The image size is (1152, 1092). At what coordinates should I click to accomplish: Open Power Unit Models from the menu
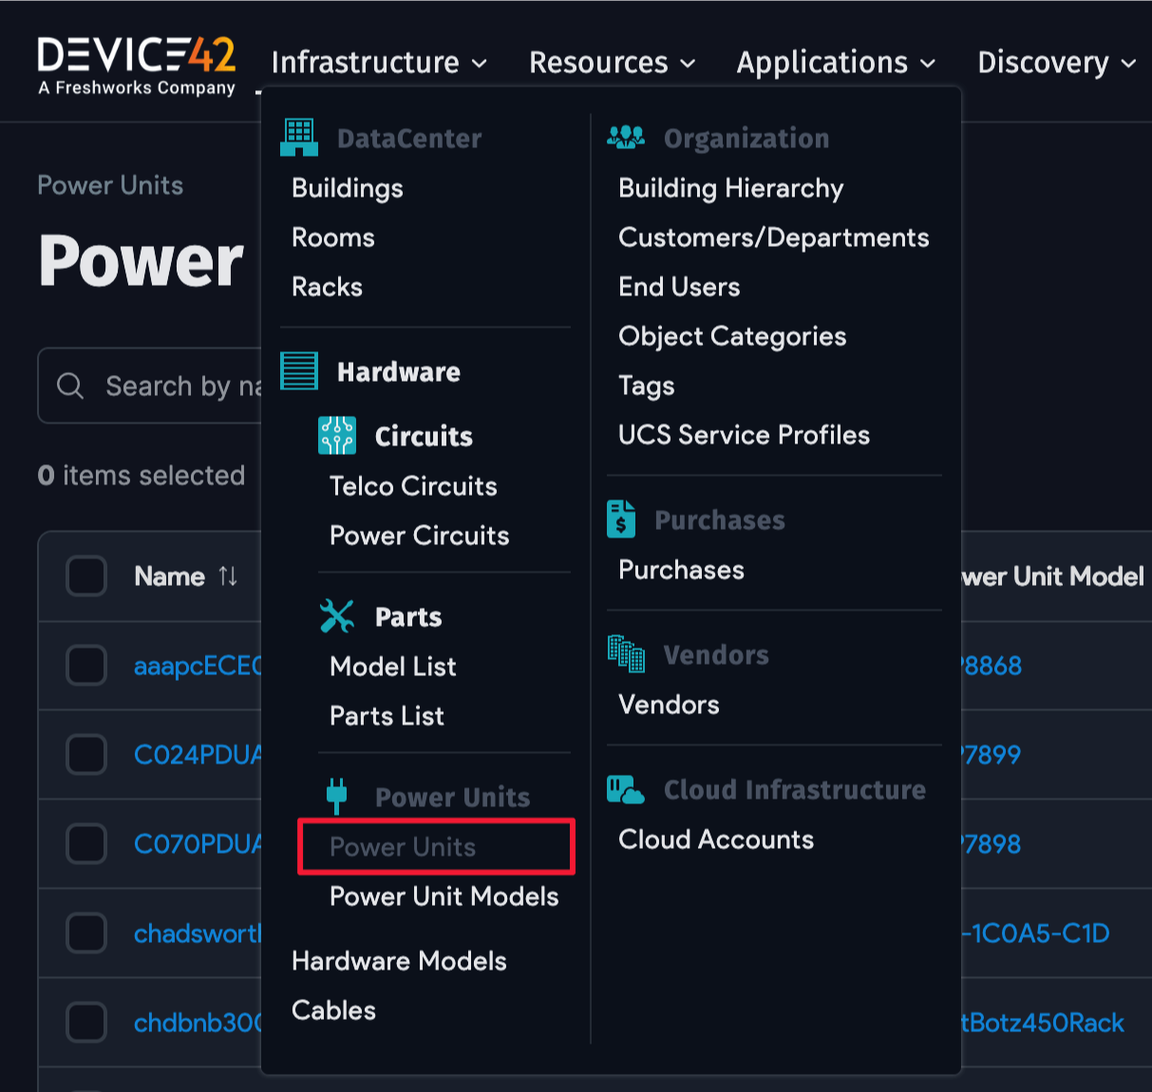(x=444, y=896)
